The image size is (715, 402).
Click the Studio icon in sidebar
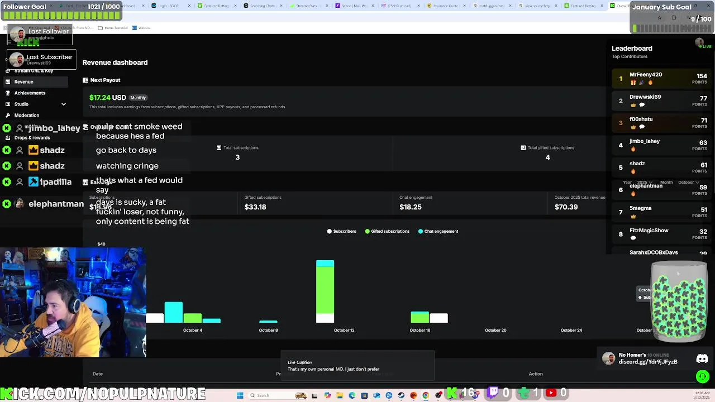point(8,104)
